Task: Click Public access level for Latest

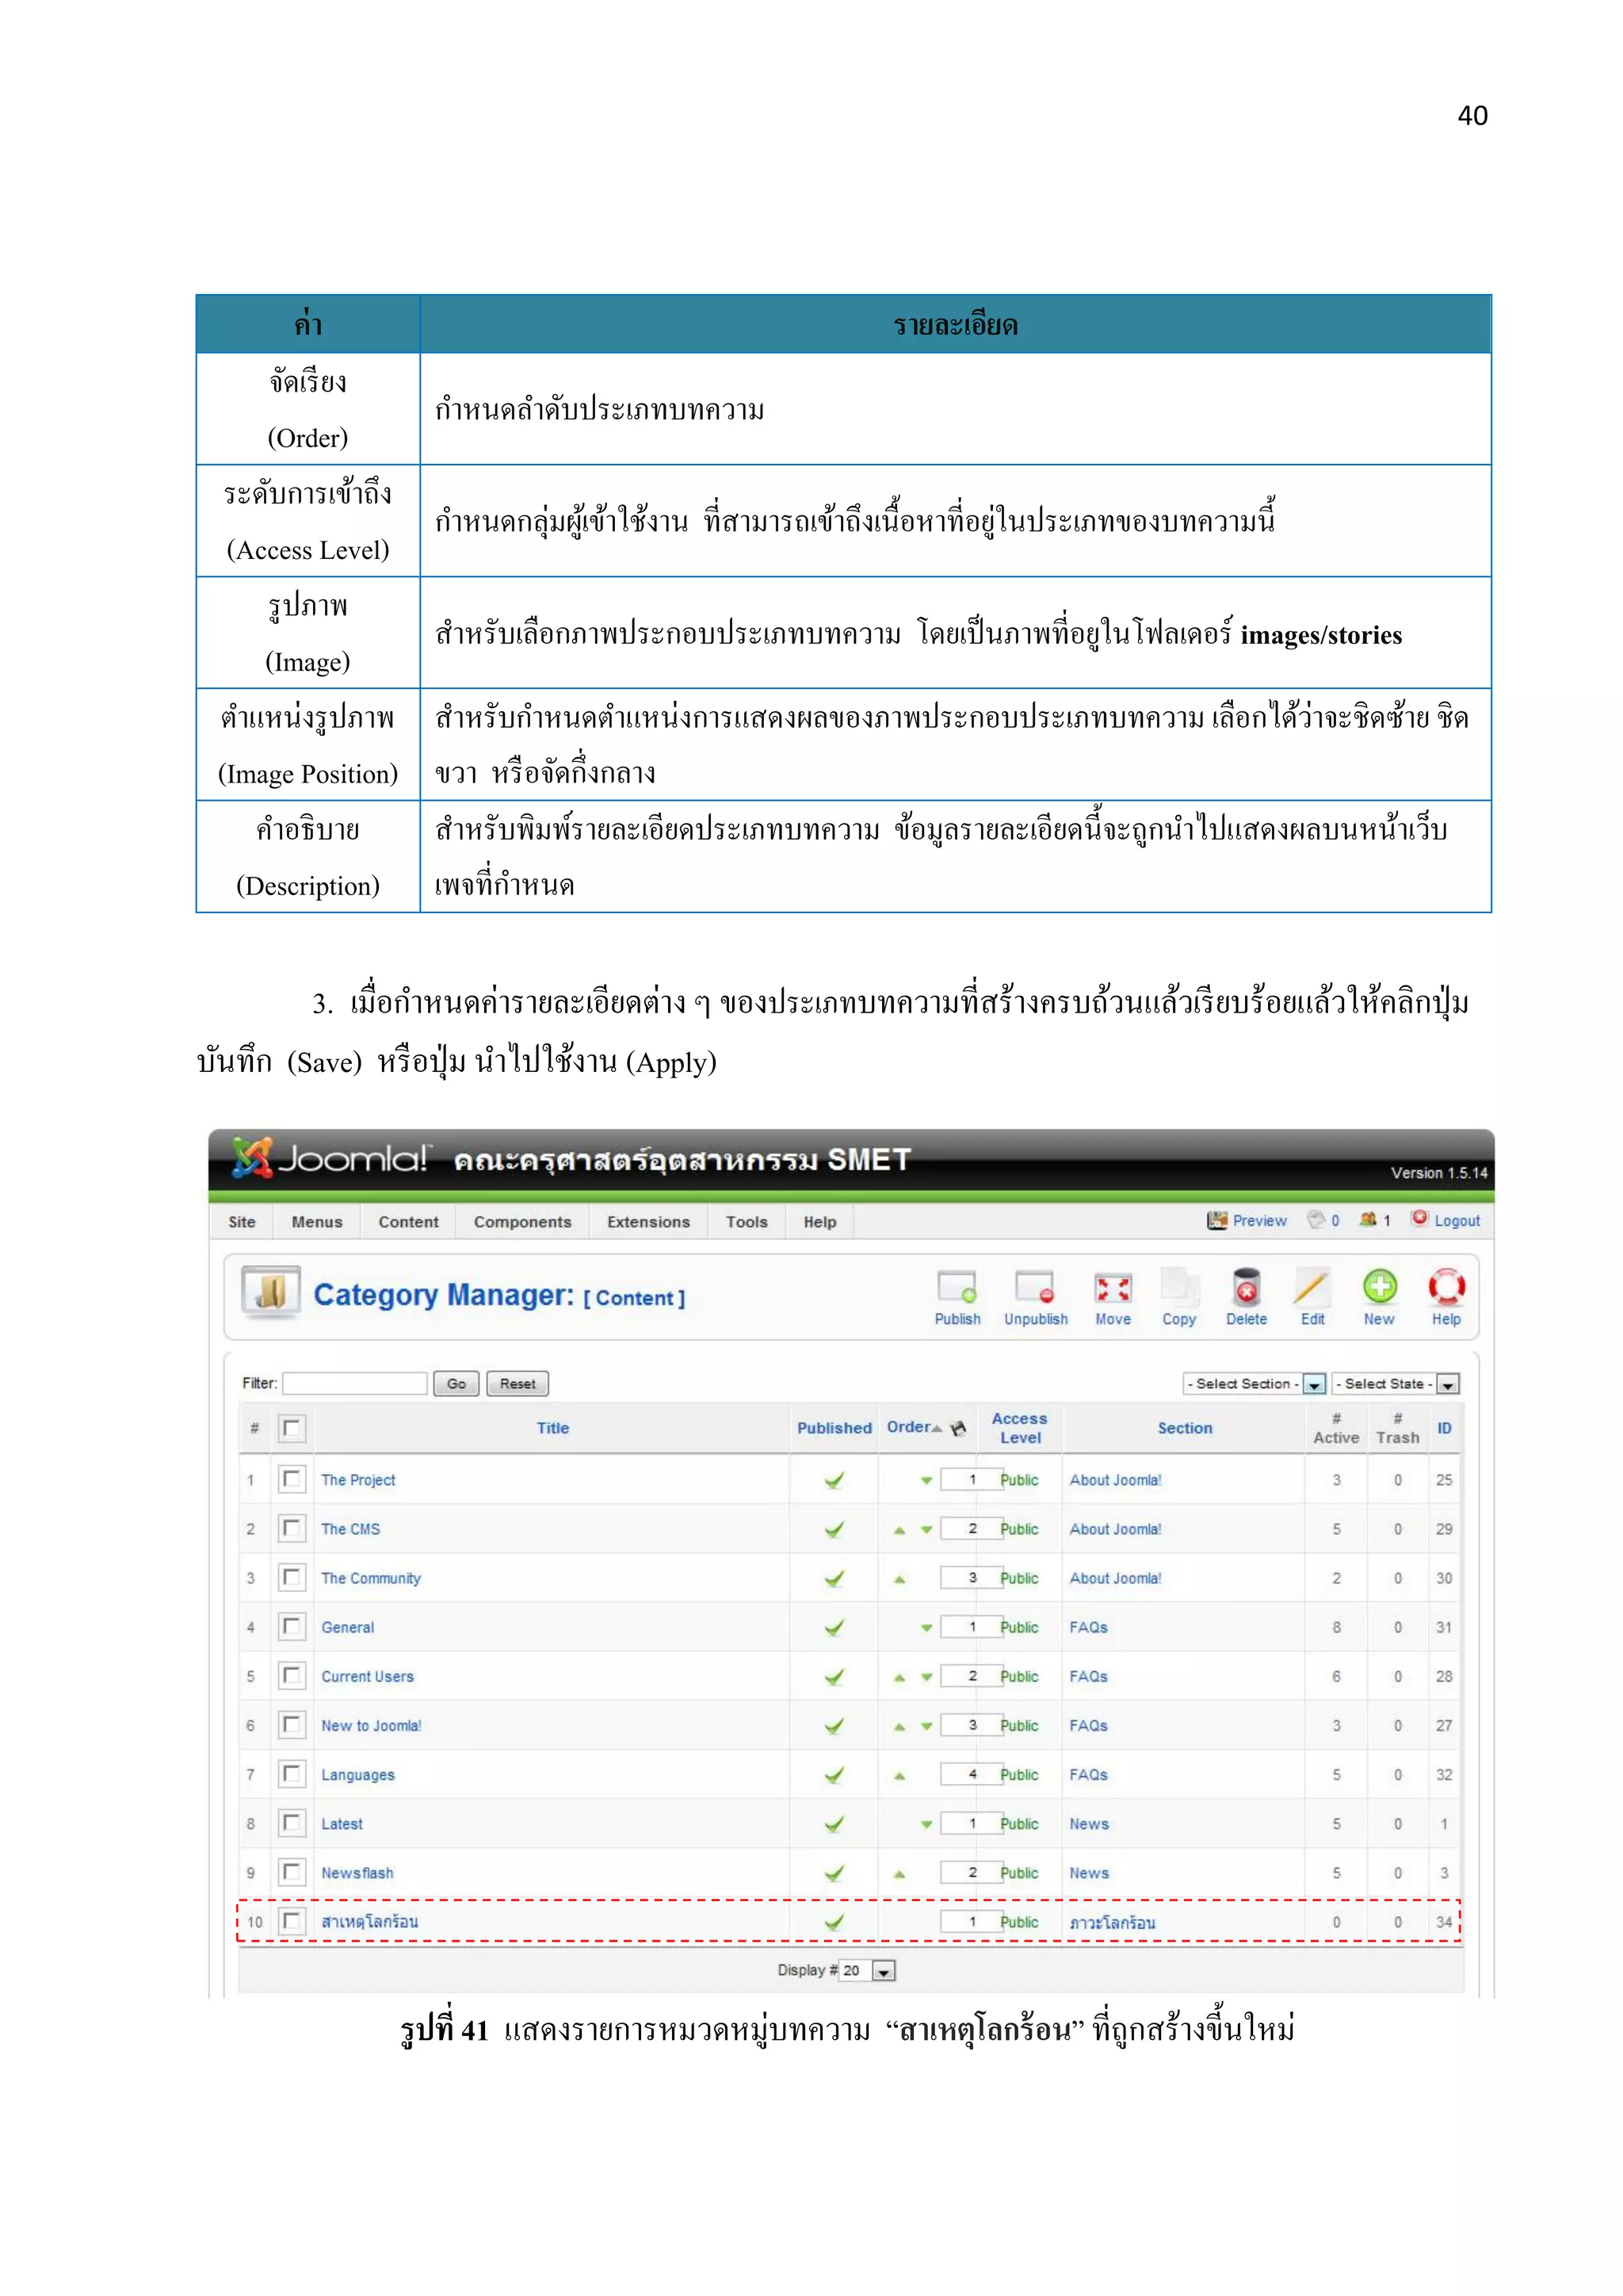Action: [x=1019, y=1824]
